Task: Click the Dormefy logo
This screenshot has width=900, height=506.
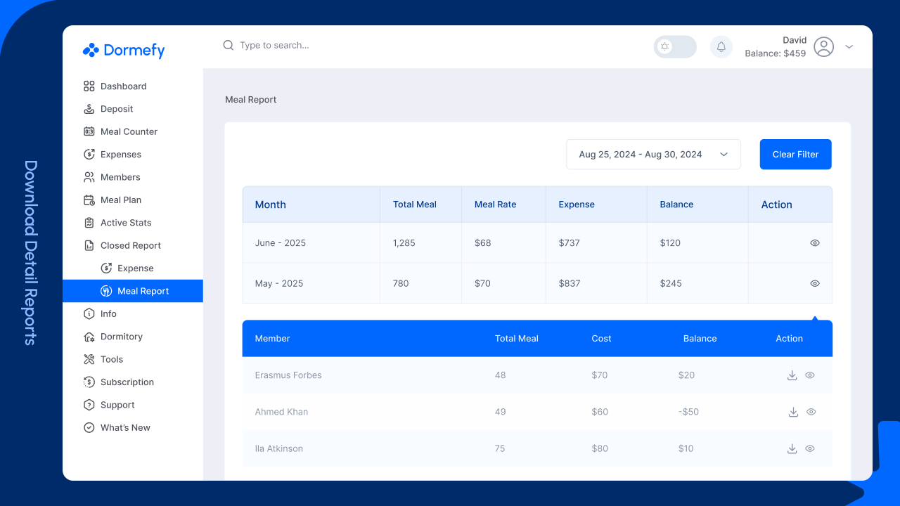Action: [x=124, y=50]
